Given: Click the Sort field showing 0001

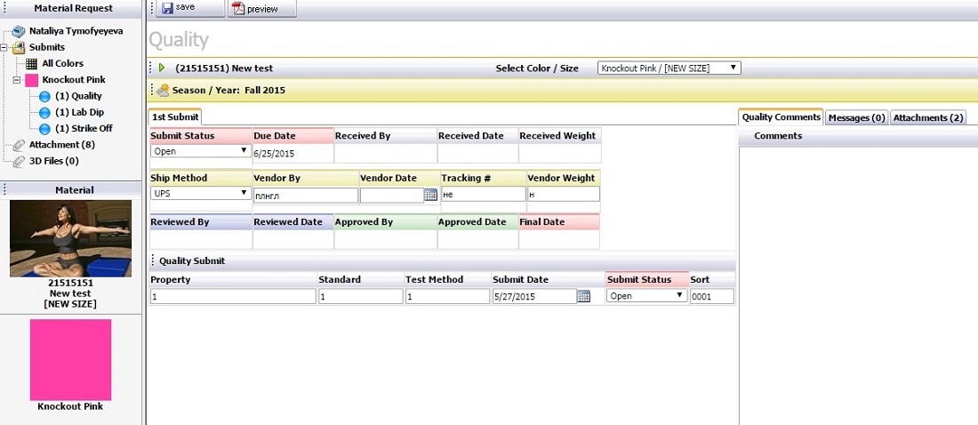Looking at the screenshot, I should 711,296.
